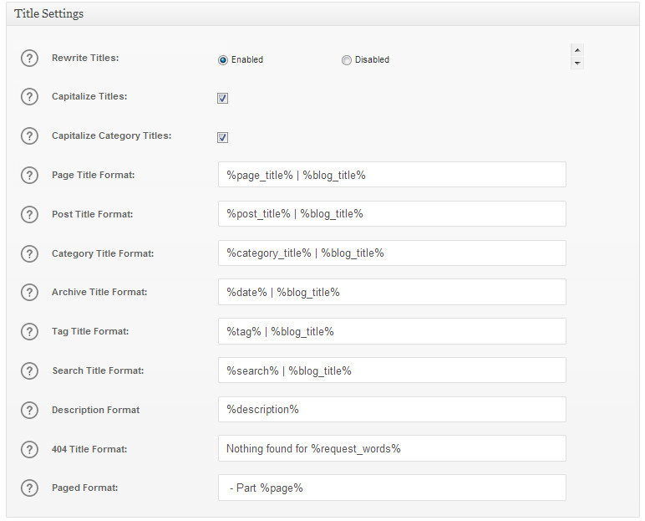Click the Paged Format input field
645x521 pixels.
(x=392, y=488)
